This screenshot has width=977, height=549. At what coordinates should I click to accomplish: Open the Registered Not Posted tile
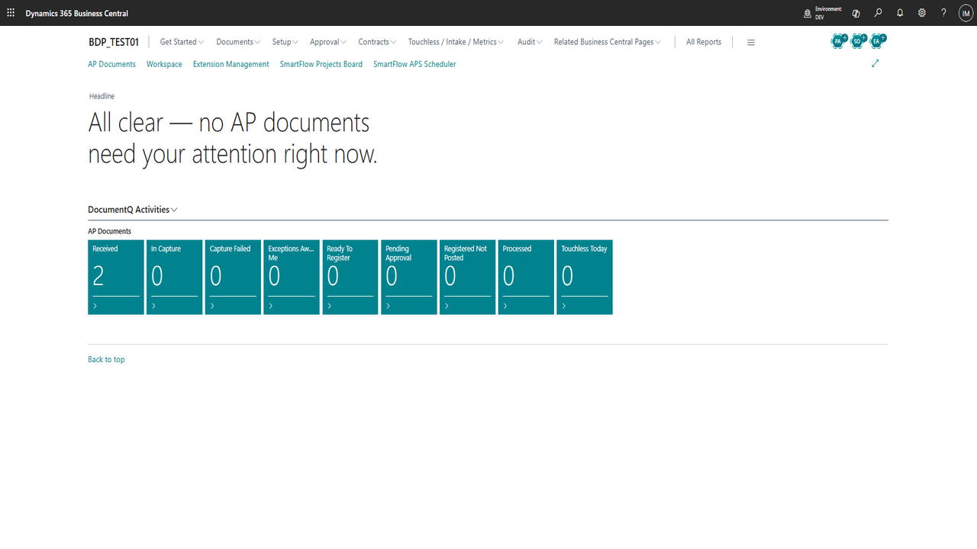467,277
